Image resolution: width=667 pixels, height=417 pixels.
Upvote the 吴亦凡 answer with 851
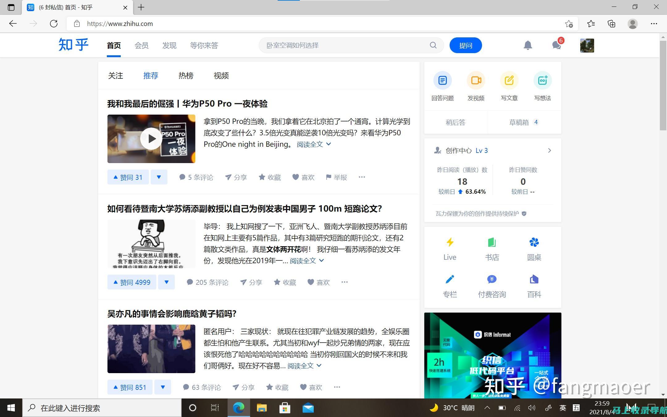tap(130, 387)
